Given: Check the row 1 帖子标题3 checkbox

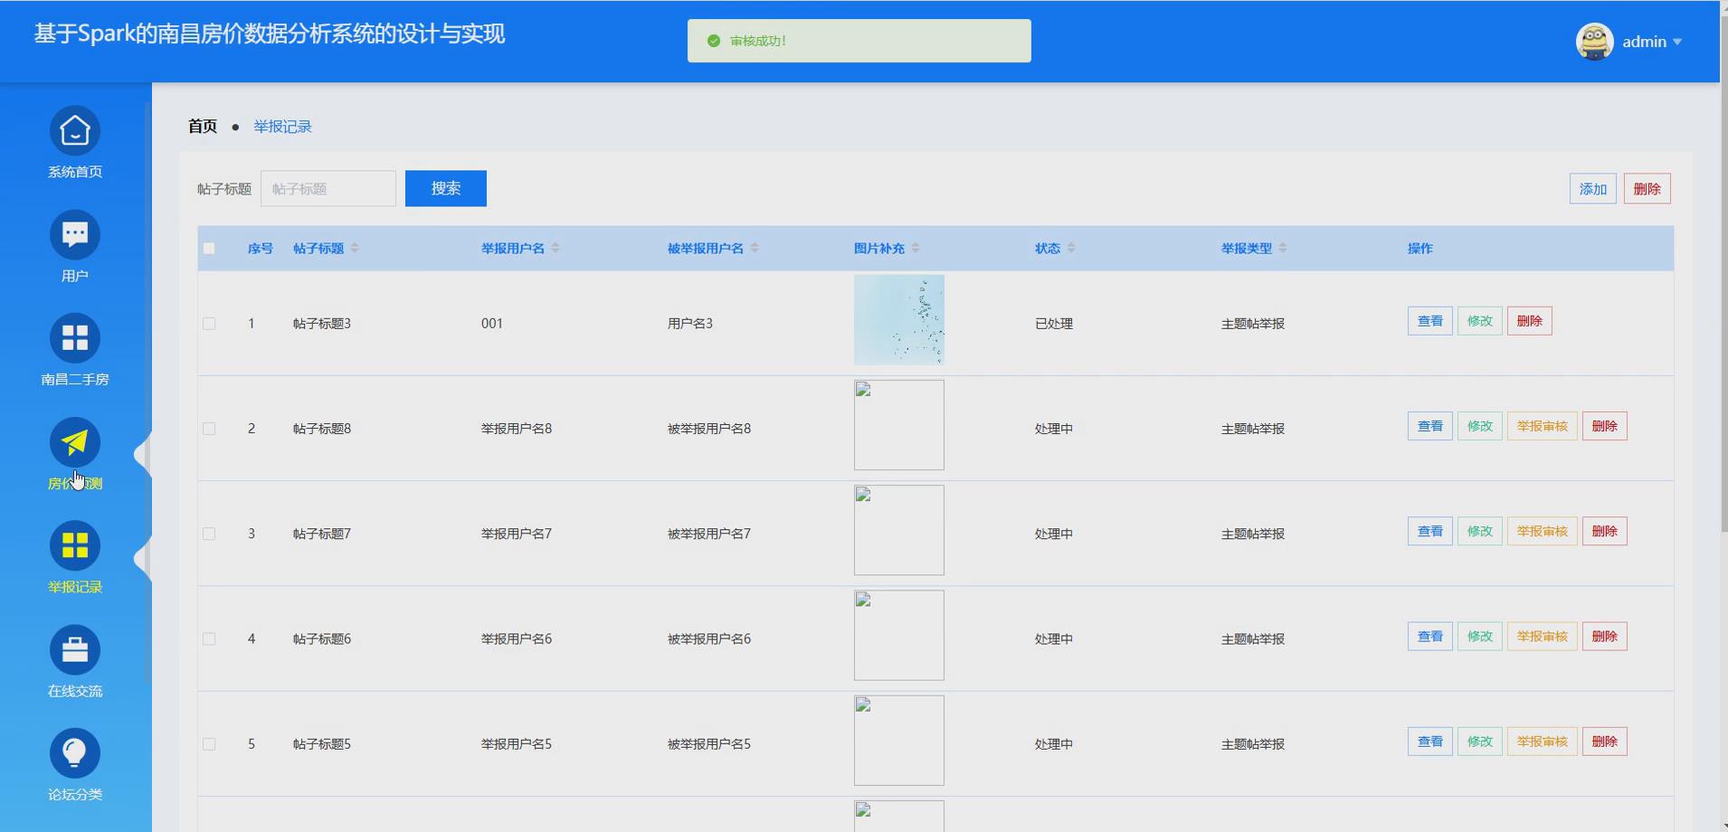Looking at the screenshot, I should (209, 324).
